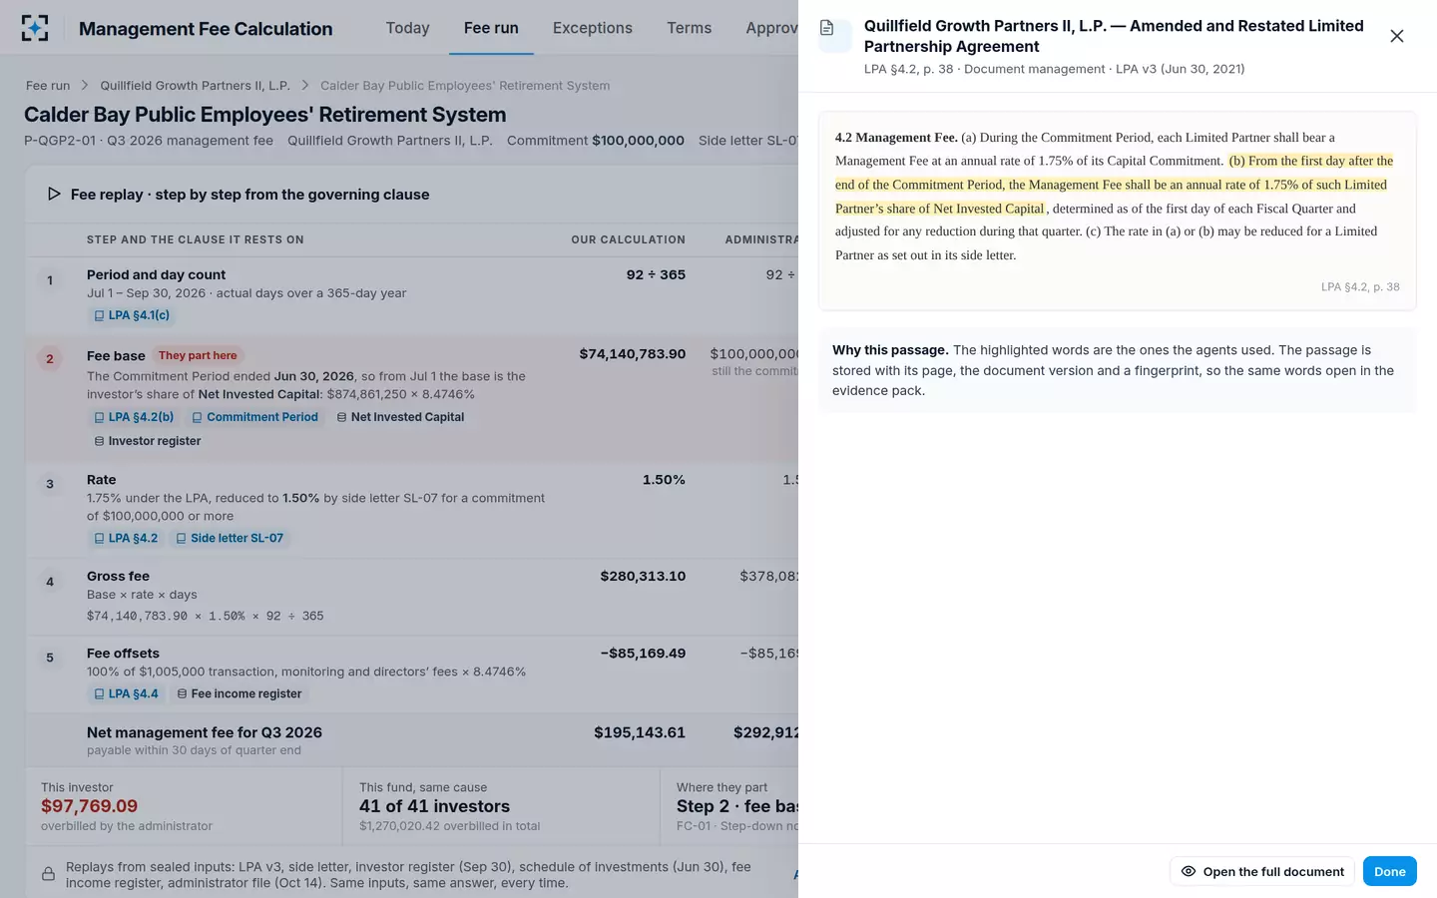Screen dimensions: 1437x898
Task: Click the Calder Bay Public Employees' Retirement System heading
Action: [265, 115]
